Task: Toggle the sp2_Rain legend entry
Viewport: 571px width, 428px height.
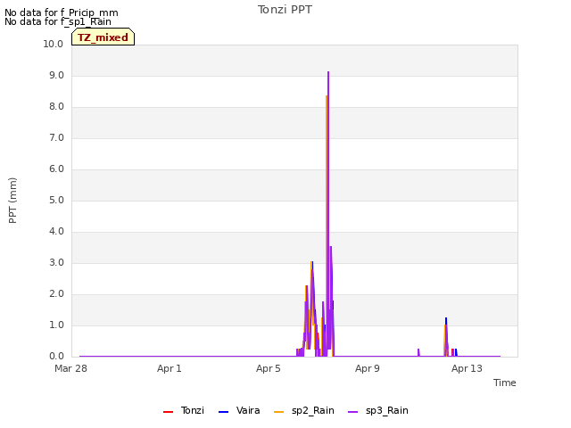Action: [x=303, y=410]
